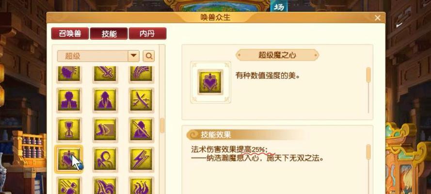Image resolution: width=431 pixels, height=194 pixels.
Task: Click the 超级 category combo box
Action: pyautogui.click(x=98, y=56)
